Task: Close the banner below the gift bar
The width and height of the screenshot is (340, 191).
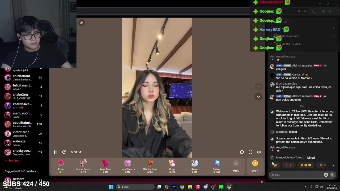Action: (262, 182)
